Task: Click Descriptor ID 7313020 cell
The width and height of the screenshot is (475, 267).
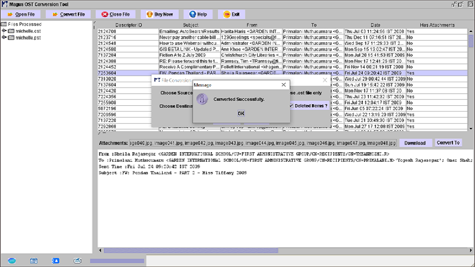Action: tap(124, 79)
